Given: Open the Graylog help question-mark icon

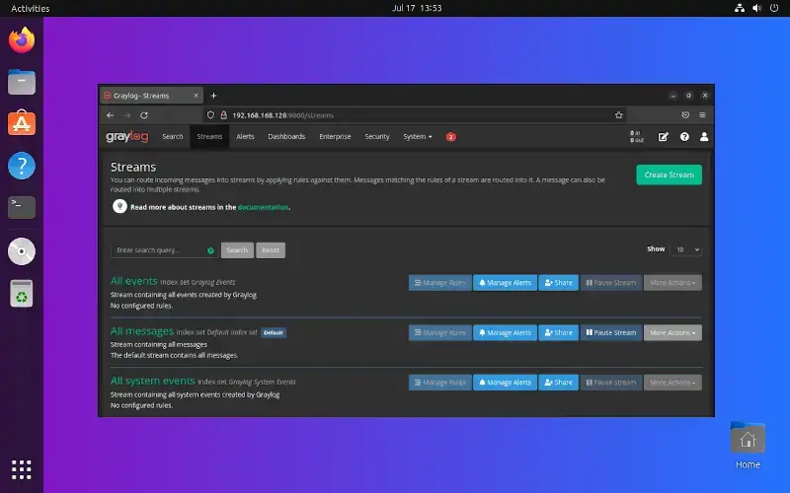Looking at the screenshot, I should 684,137.
